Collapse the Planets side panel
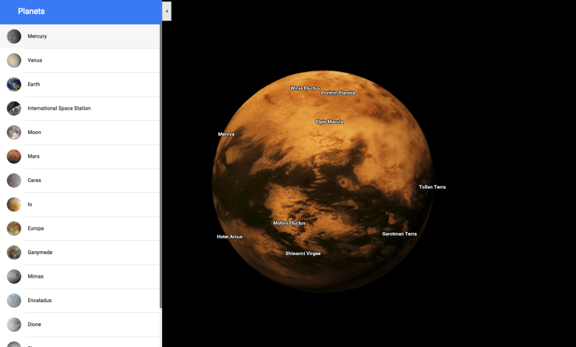The height and width of the screenshot is (347, 576). 166,11
